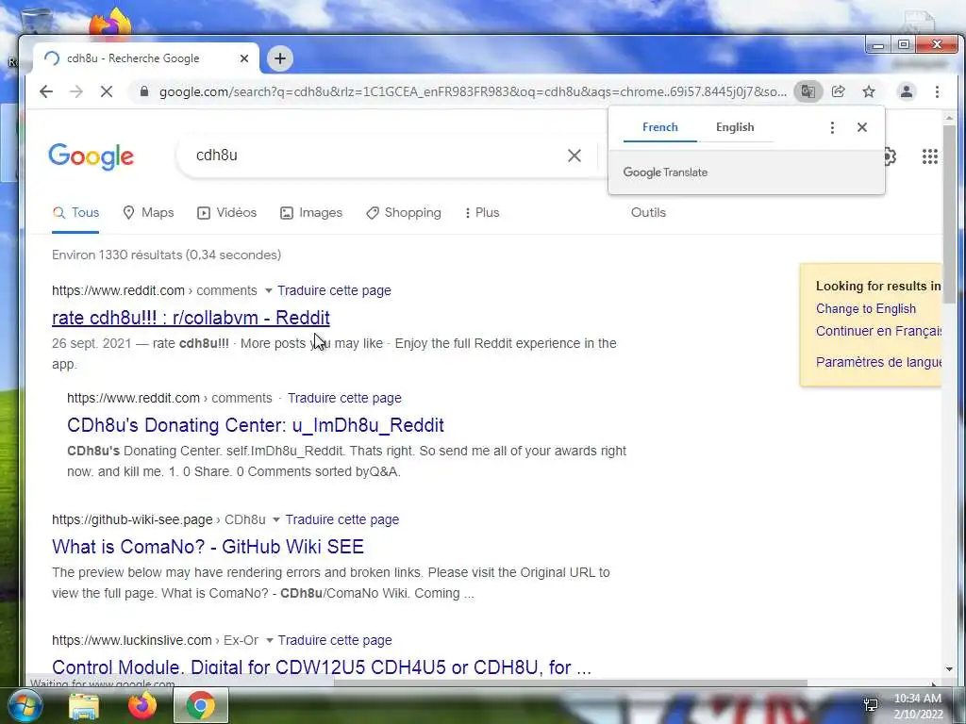This screenshot has height=724, width=966.
Task: Expand dropdown arrow beside github-wiki-see.page URL
Action: click(276, 520)
